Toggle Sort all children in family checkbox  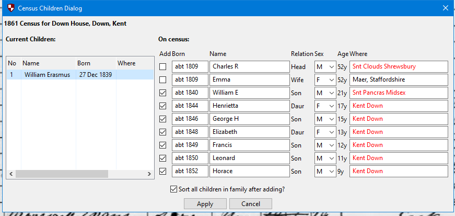[x=174, y=189]
